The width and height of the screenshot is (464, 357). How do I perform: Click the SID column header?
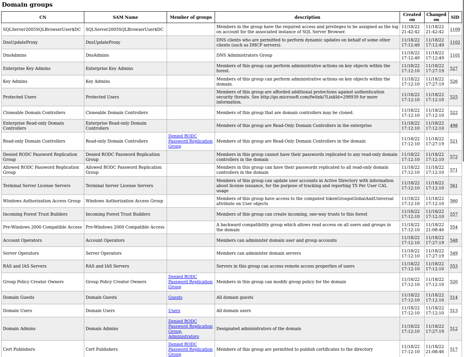[x=455, y=17]
